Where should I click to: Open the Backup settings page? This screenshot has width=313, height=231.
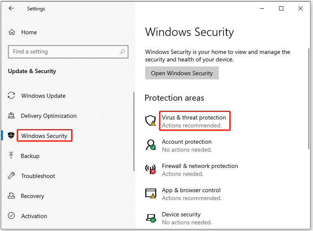(30, 156)
